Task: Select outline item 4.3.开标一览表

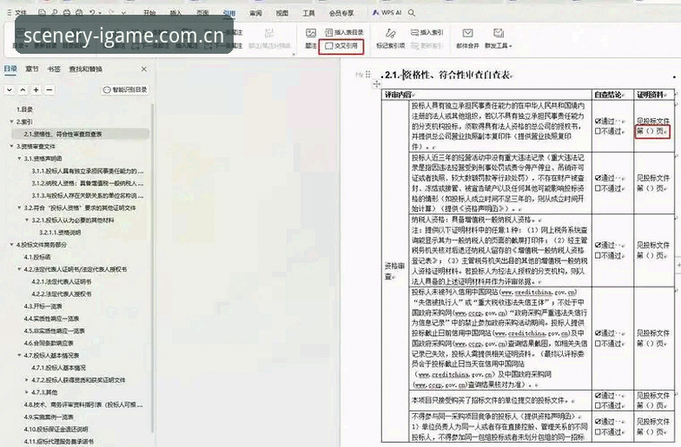Action: pos(43,306)
